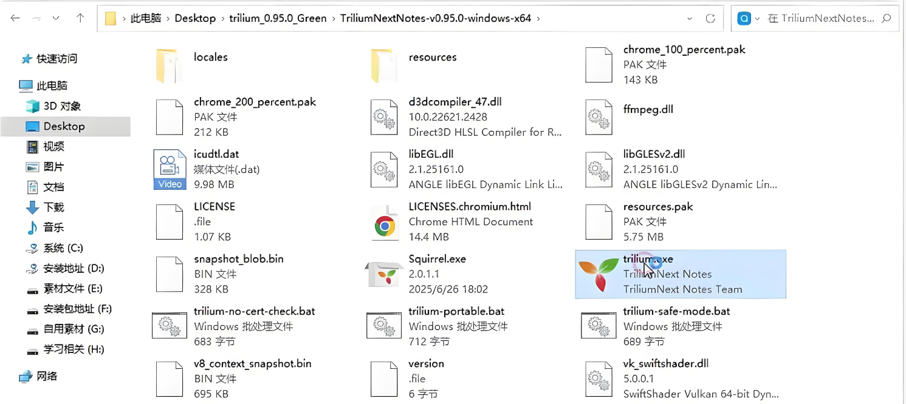
Task: Click the file name LICENSES.chromium.html
Action: pyautogui.click(x=470, y=206)
